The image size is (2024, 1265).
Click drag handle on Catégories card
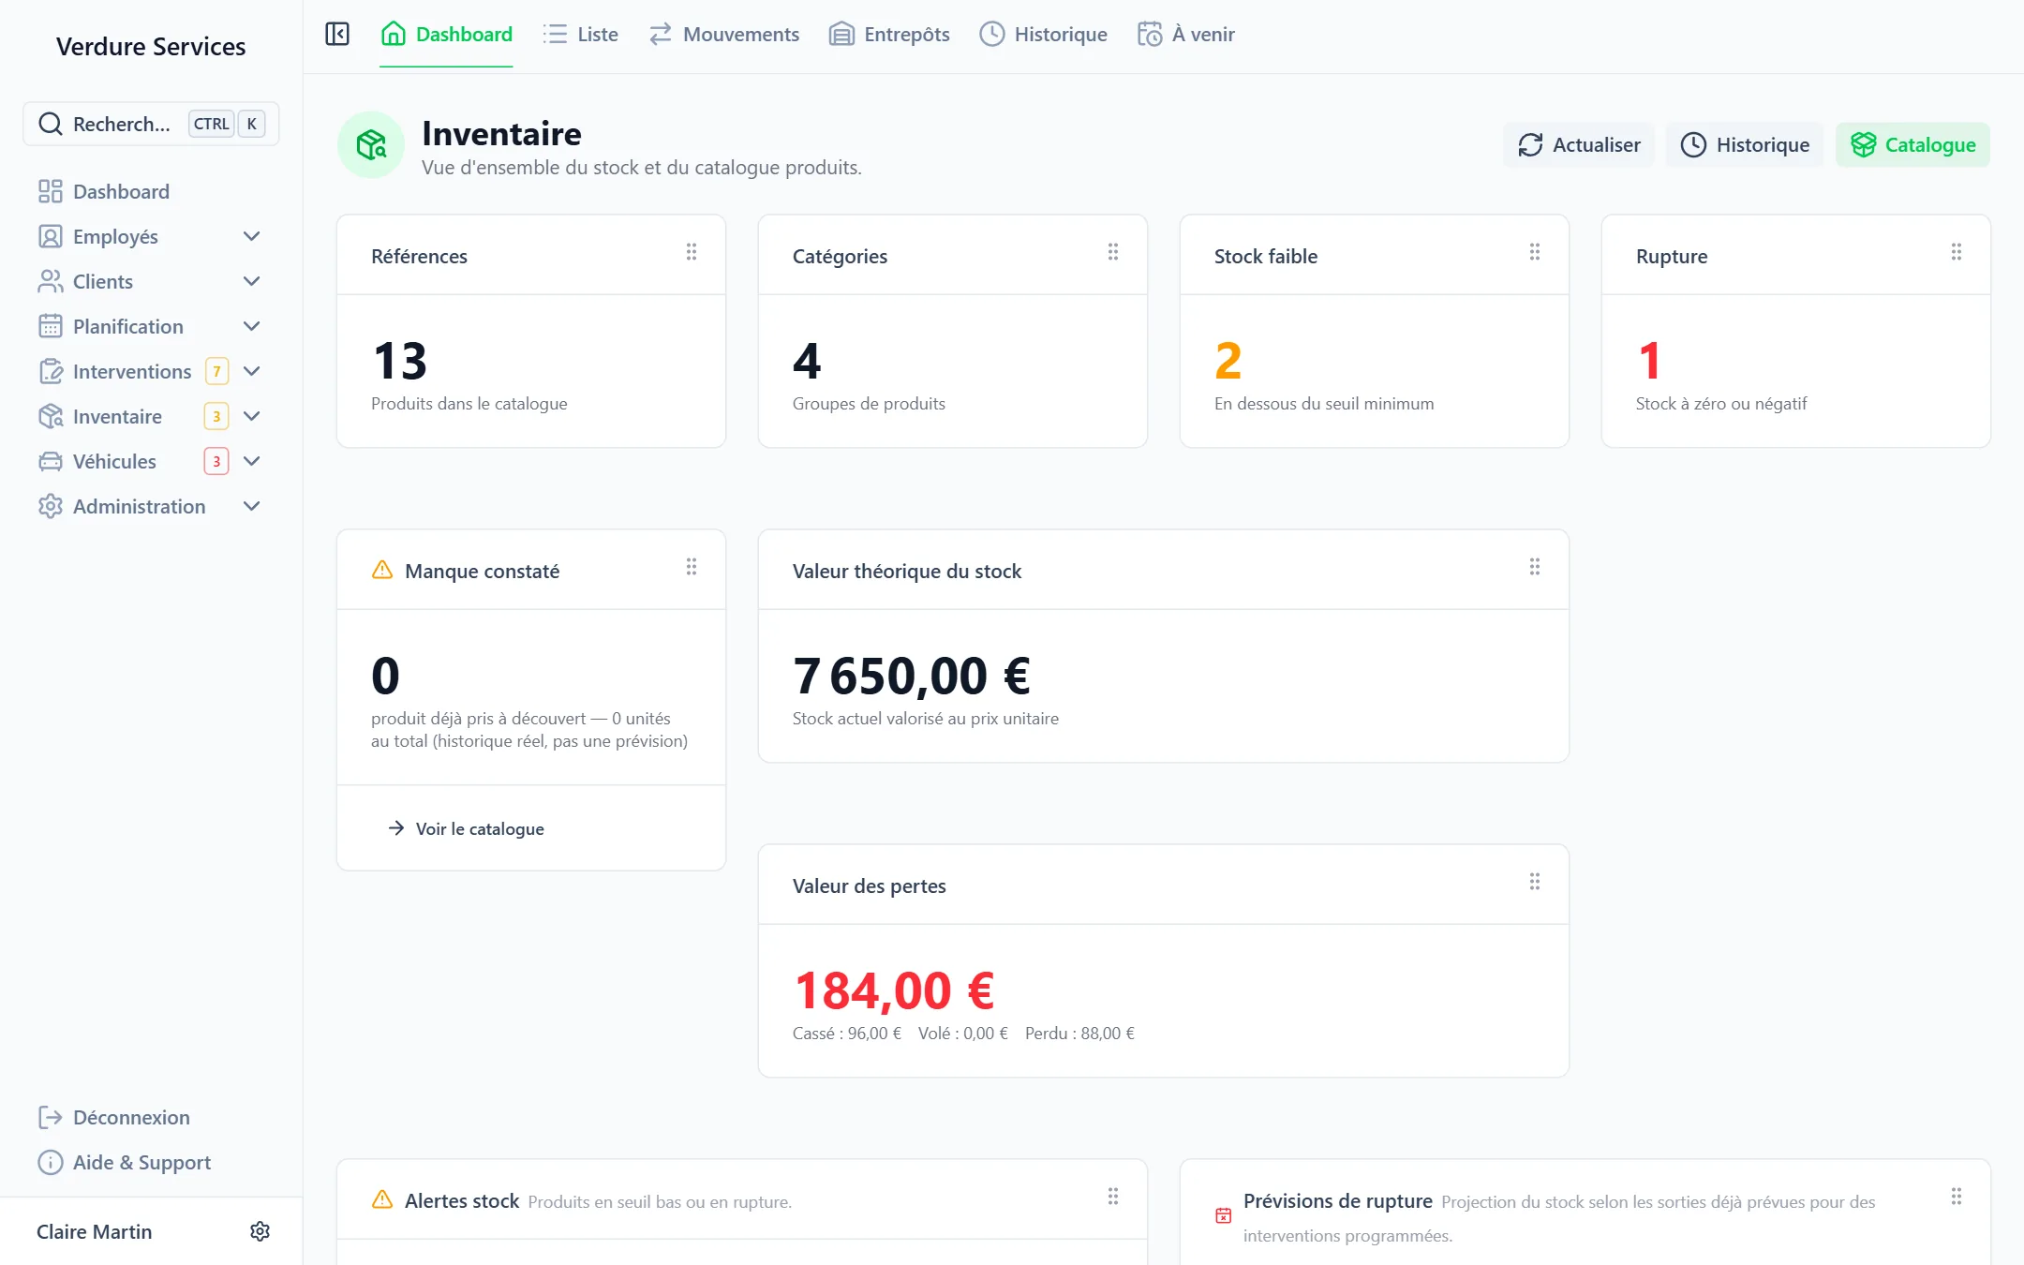tap(1113, 252)
